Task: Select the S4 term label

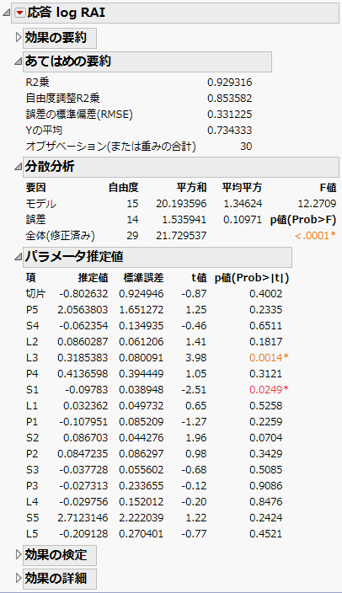Action: [32, 326]
